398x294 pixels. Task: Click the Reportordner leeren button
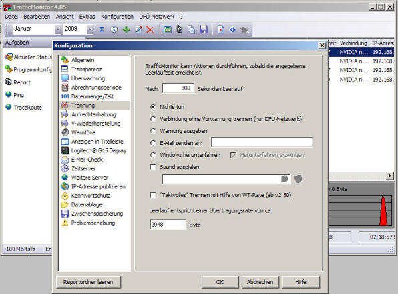point(88,282)
